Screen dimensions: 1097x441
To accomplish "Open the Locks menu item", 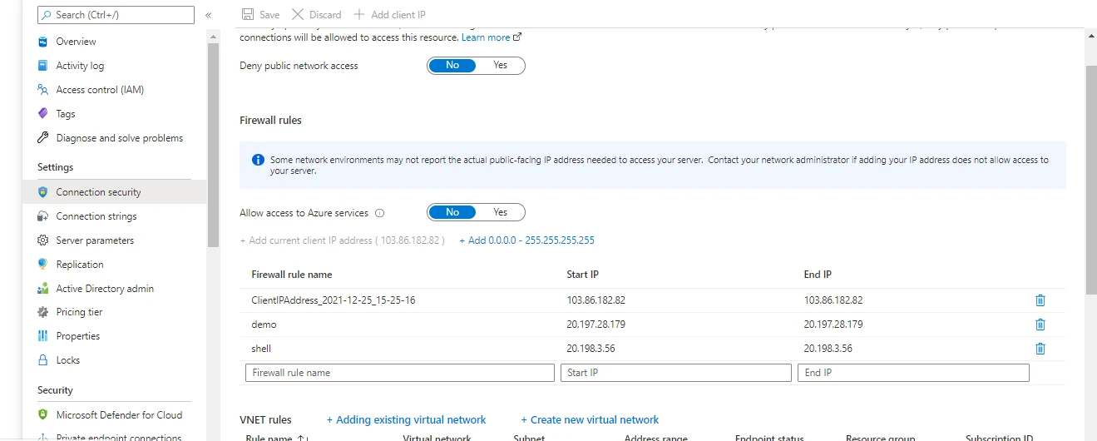I will pyautogui.click(x=68, y=360).
